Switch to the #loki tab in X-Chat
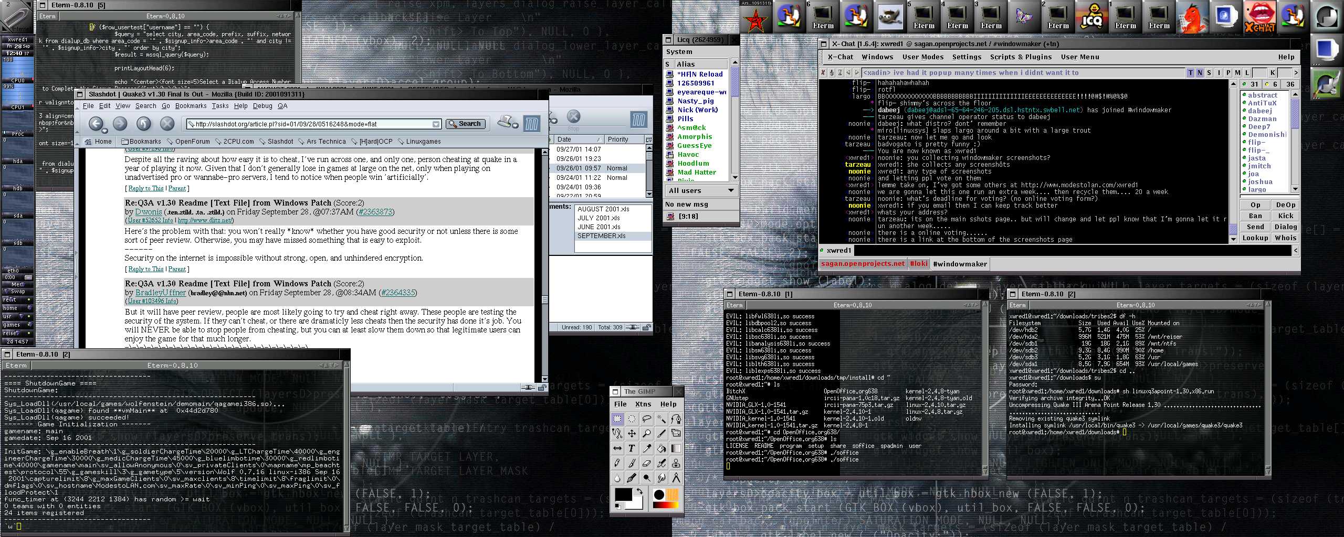1344x537 pixels. pyautogui.click(x=919, y=264)
